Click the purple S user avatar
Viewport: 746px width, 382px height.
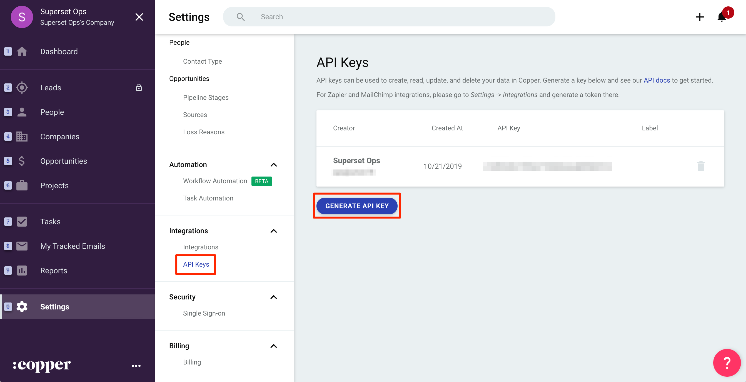[22, 17]
